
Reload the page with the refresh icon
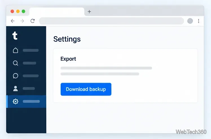coord(32,21)
